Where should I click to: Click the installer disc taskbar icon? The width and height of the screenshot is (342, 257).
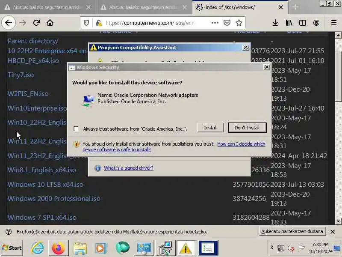[x=165, y=248]
